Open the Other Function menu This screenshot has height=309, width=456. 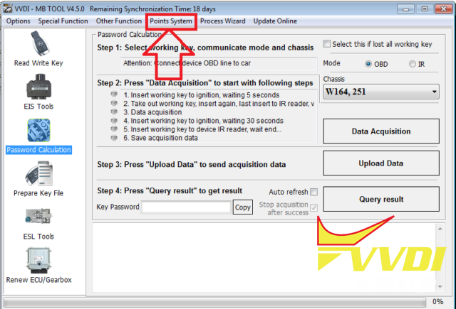119,21
